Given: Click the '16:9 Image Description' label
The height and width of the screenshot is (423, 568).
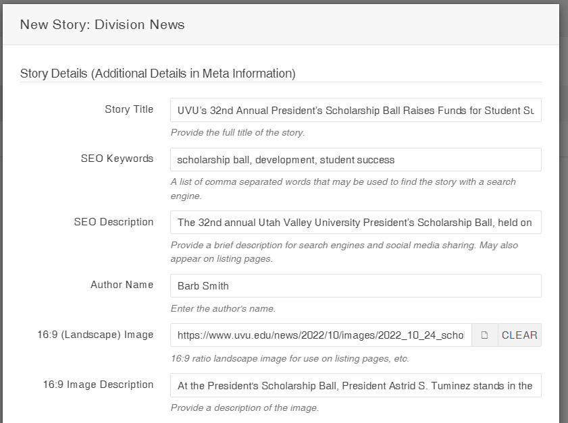Looking at the screenshot, I should click(x=98, y=385).
